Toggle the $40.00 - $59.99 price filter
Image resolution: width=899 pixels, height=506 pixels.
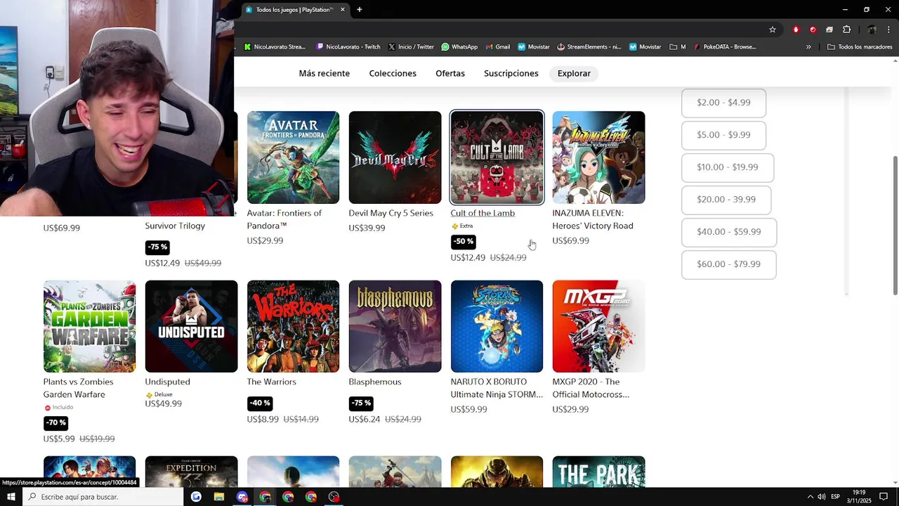729,232
